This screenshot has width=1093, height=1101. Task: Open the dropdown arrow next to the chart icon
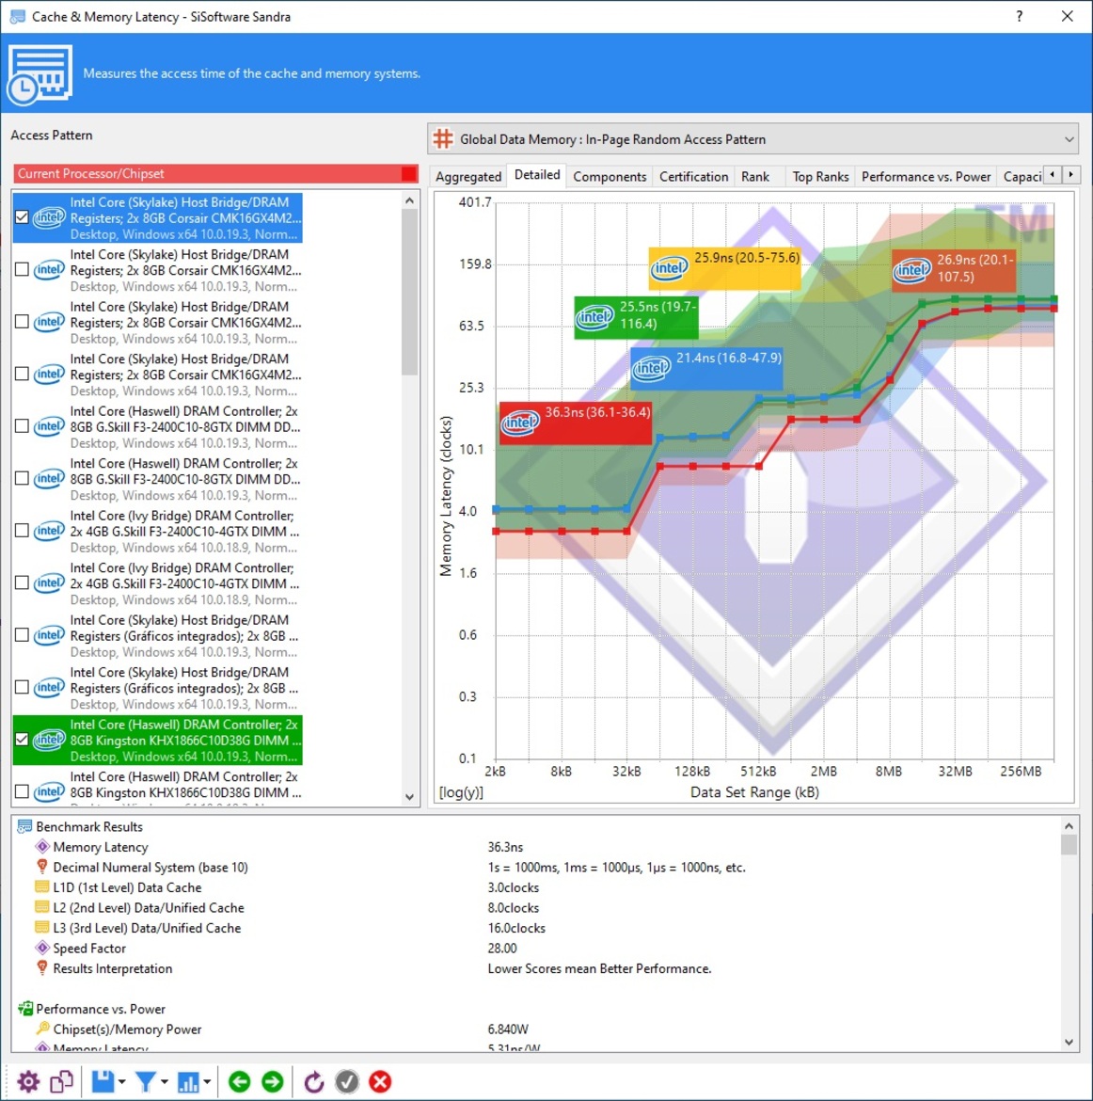coord(207,1082)
